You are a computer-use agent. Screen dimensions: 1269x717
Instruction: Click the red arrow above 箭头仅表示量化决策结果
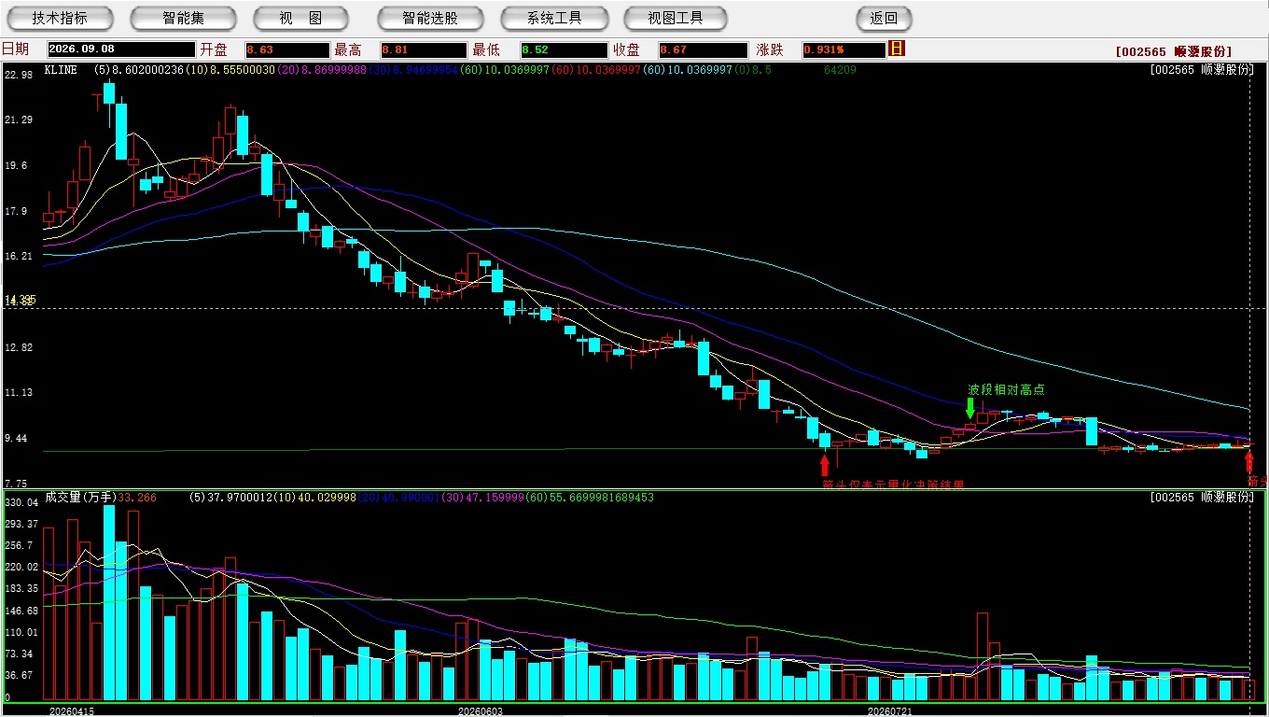(825, 465)
